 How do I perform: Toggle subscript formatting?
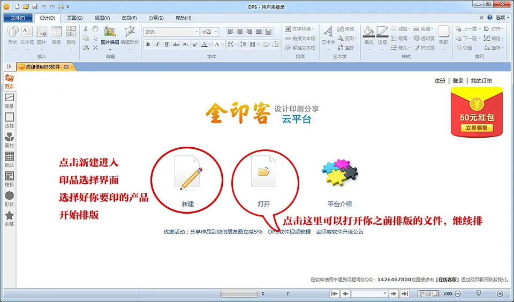coord(186,44)
